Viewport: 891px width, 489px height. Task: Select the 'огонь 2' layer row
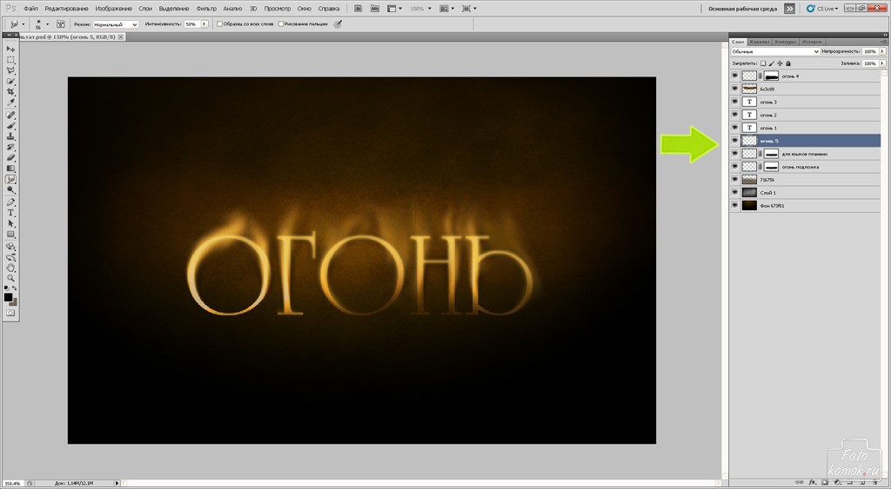point(805,115)
